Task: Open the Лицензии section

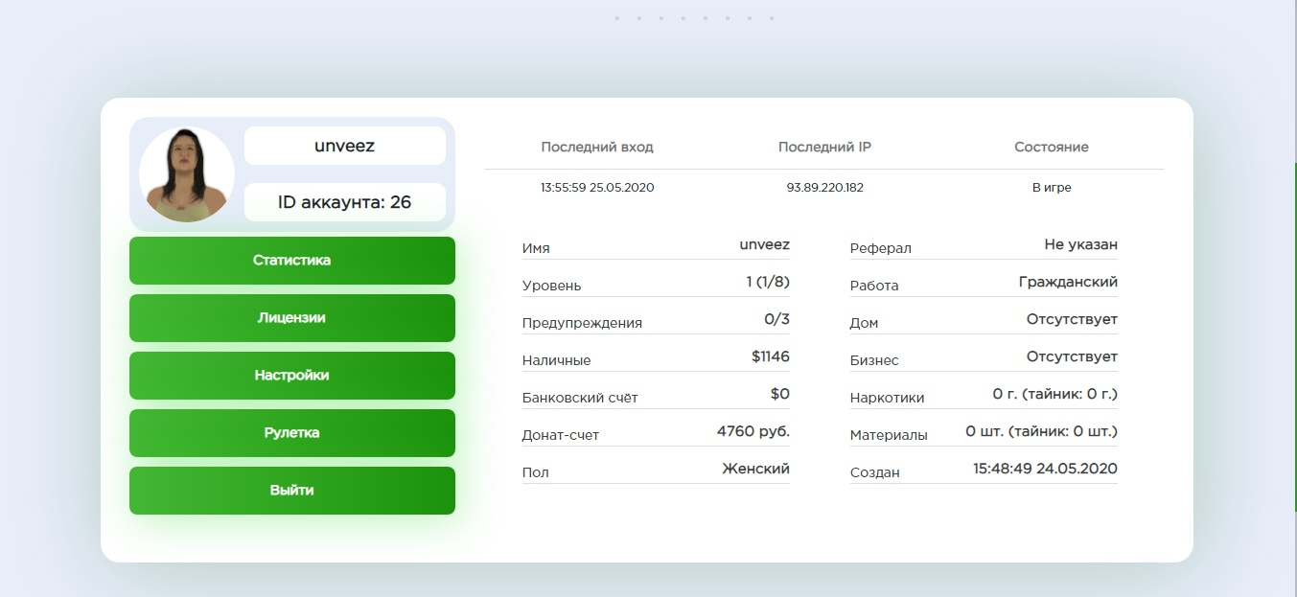Action: click(292, 318)
